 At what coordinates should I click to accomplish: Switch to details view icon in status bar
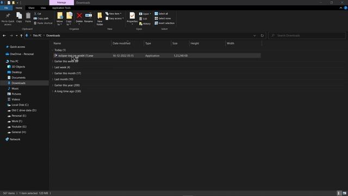click(x=339, y=193)
